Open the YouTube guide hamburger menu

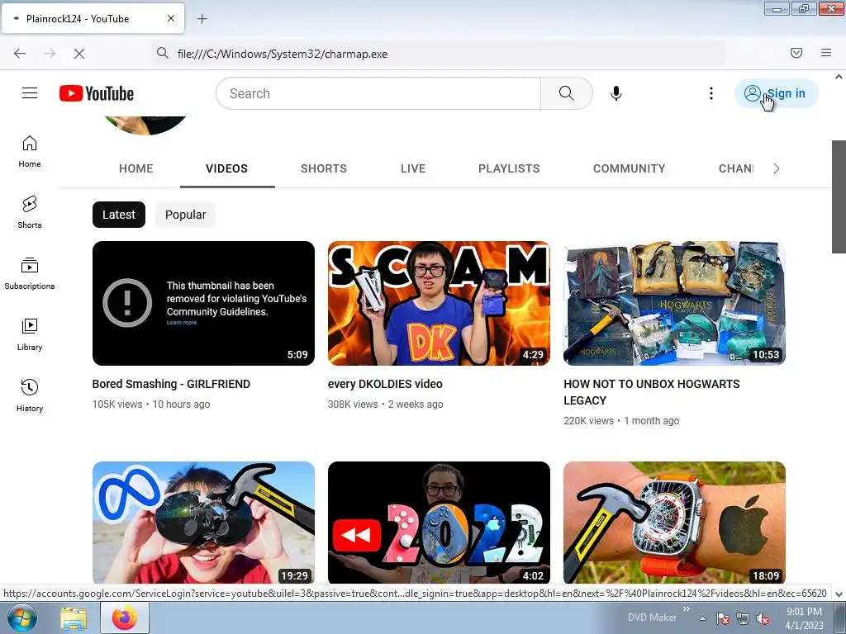point(30,93)
